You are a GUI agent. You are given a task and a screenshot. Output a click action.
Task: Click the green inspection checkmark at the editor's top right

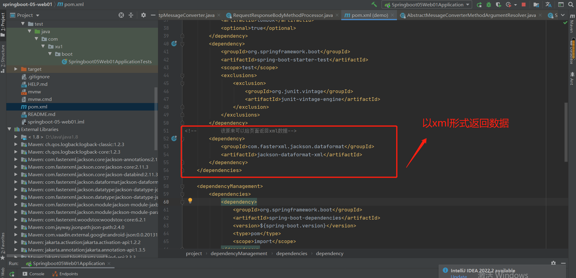coord(565,23)
